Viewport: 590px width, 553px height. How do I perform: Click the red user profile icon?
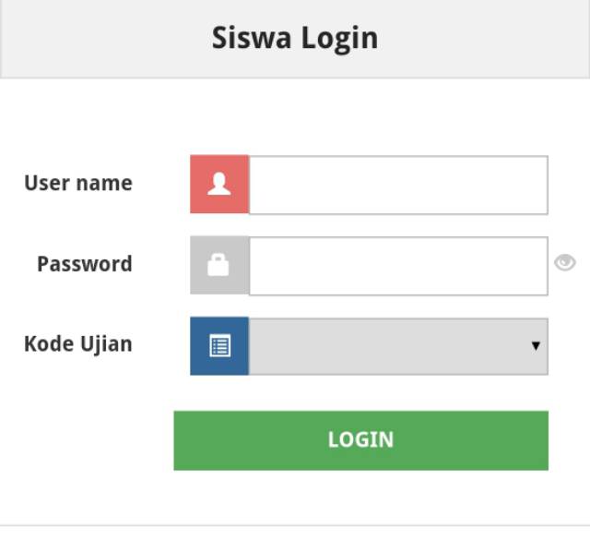219,185
